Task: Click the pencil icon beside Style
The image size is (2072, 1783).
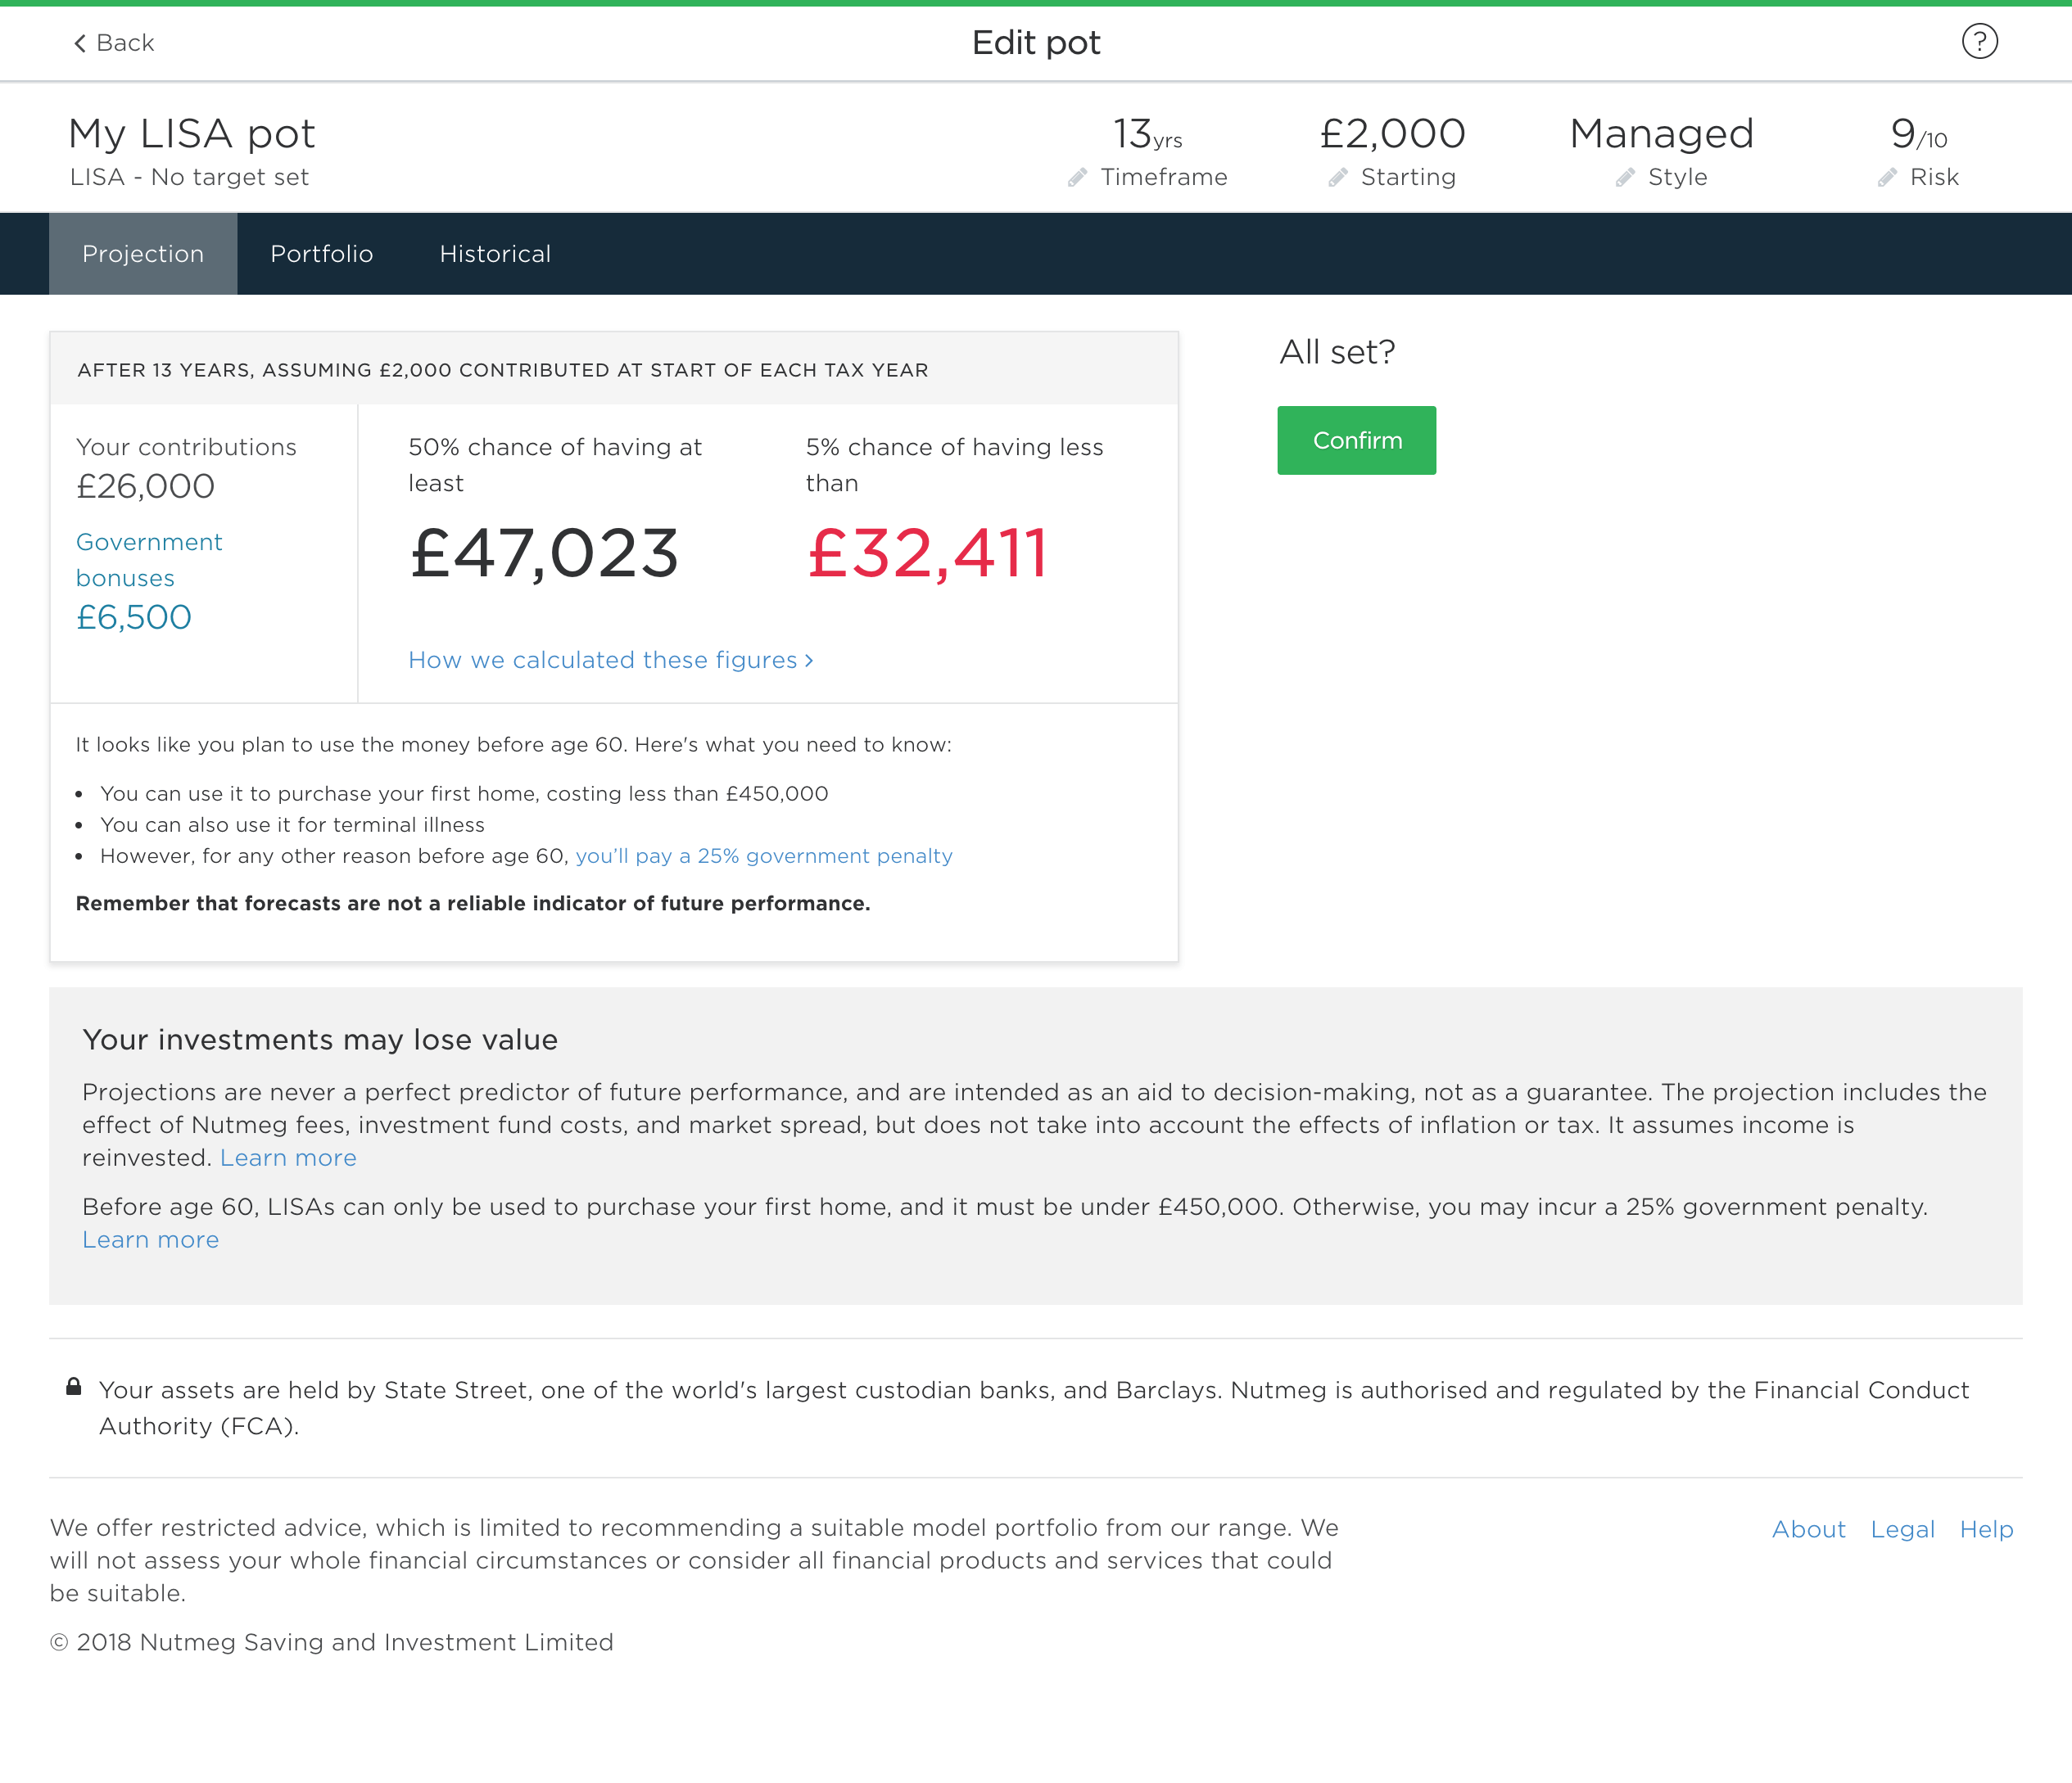Action: point(1625,178)
